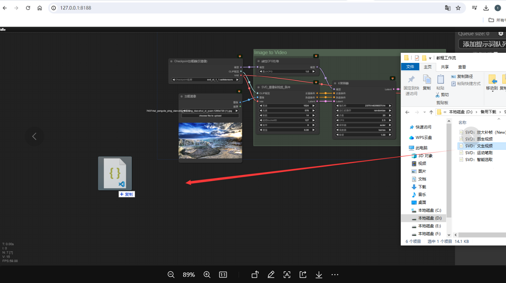Select the pencil edit icon in the bottom toolbar
This screenshot has width=506, height=283.
tap(271, 275)
